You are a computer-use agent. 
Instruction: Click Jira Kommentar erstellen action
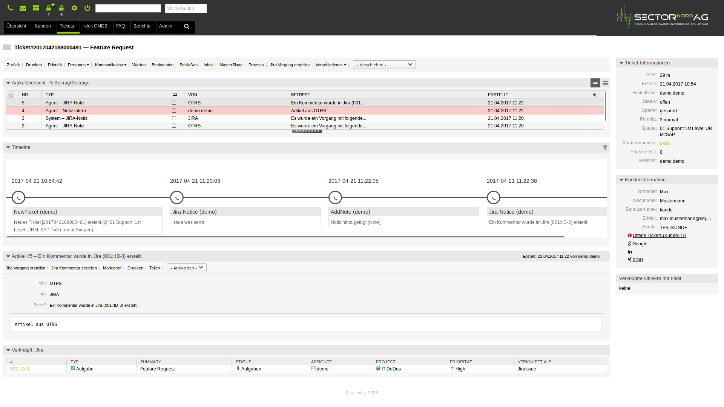pos(74,268)
